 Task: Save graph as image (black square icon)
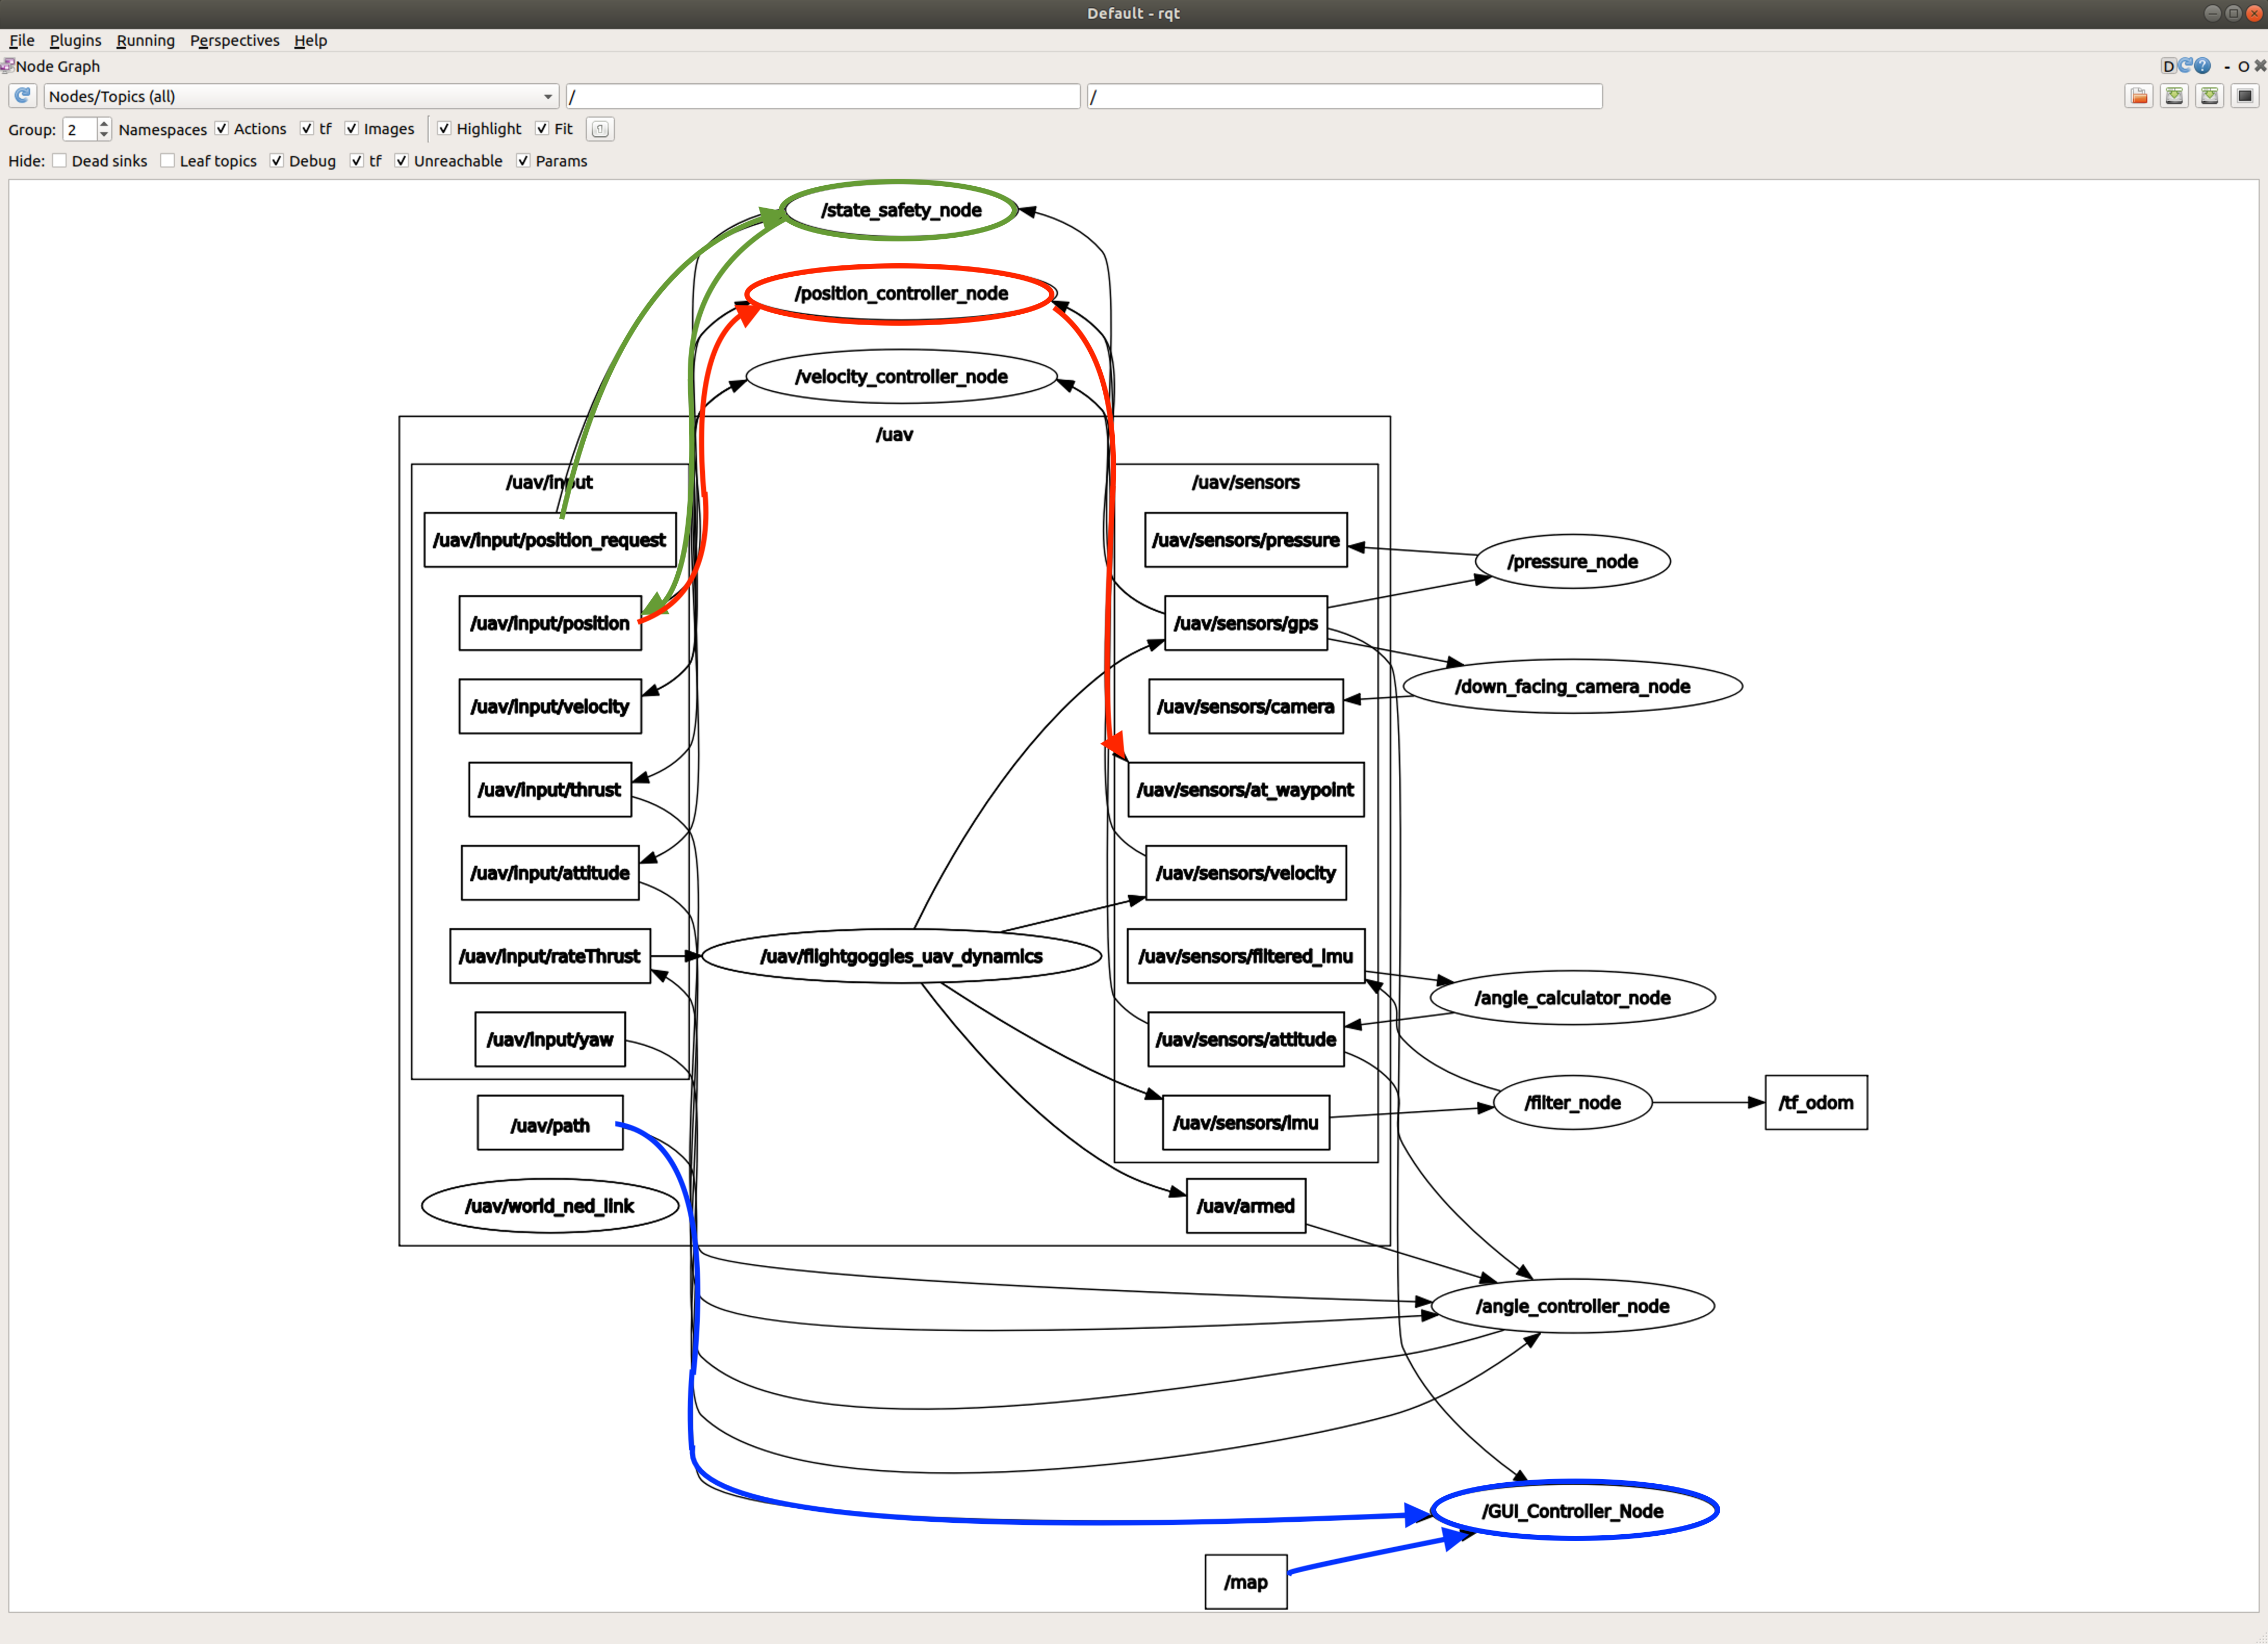pos(2245,96)
